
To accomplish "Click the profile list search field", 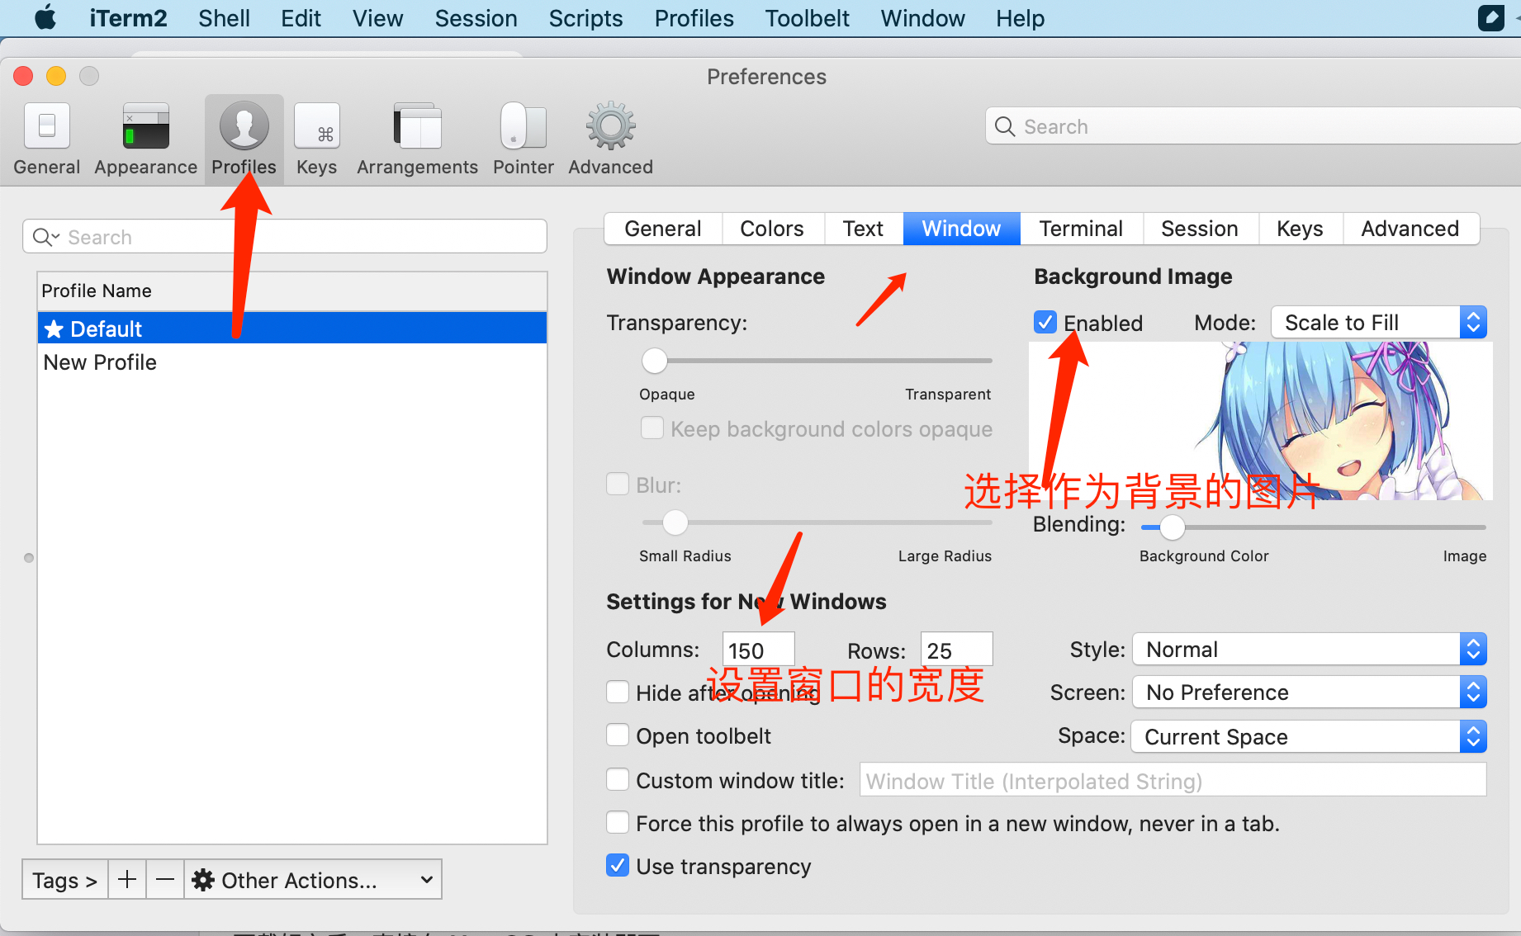I will point(285,237).
